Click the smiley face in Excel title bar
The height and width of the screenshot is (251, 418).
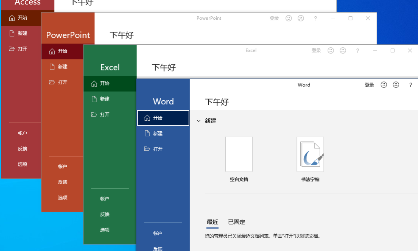point(331,50)
